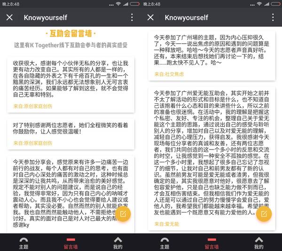Open the card about 广州場的主题
Viewport: 282px width, 251px height.
211,56
